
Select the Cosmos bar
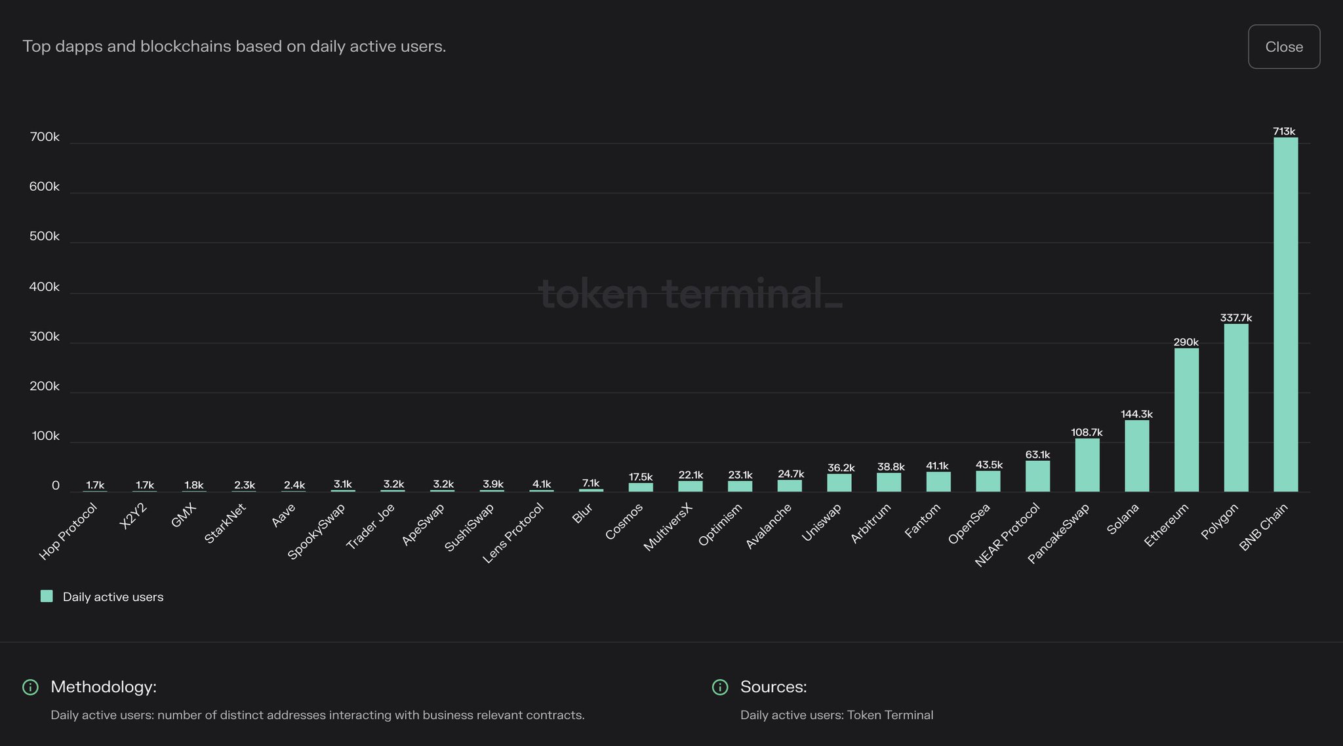[639, 487]
